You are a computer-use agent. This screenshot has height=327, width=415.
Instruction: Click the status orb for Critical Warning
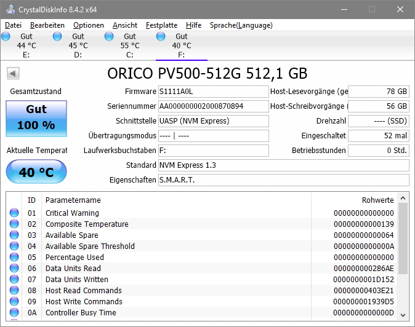pyautogui.click(x=14, y=213)
